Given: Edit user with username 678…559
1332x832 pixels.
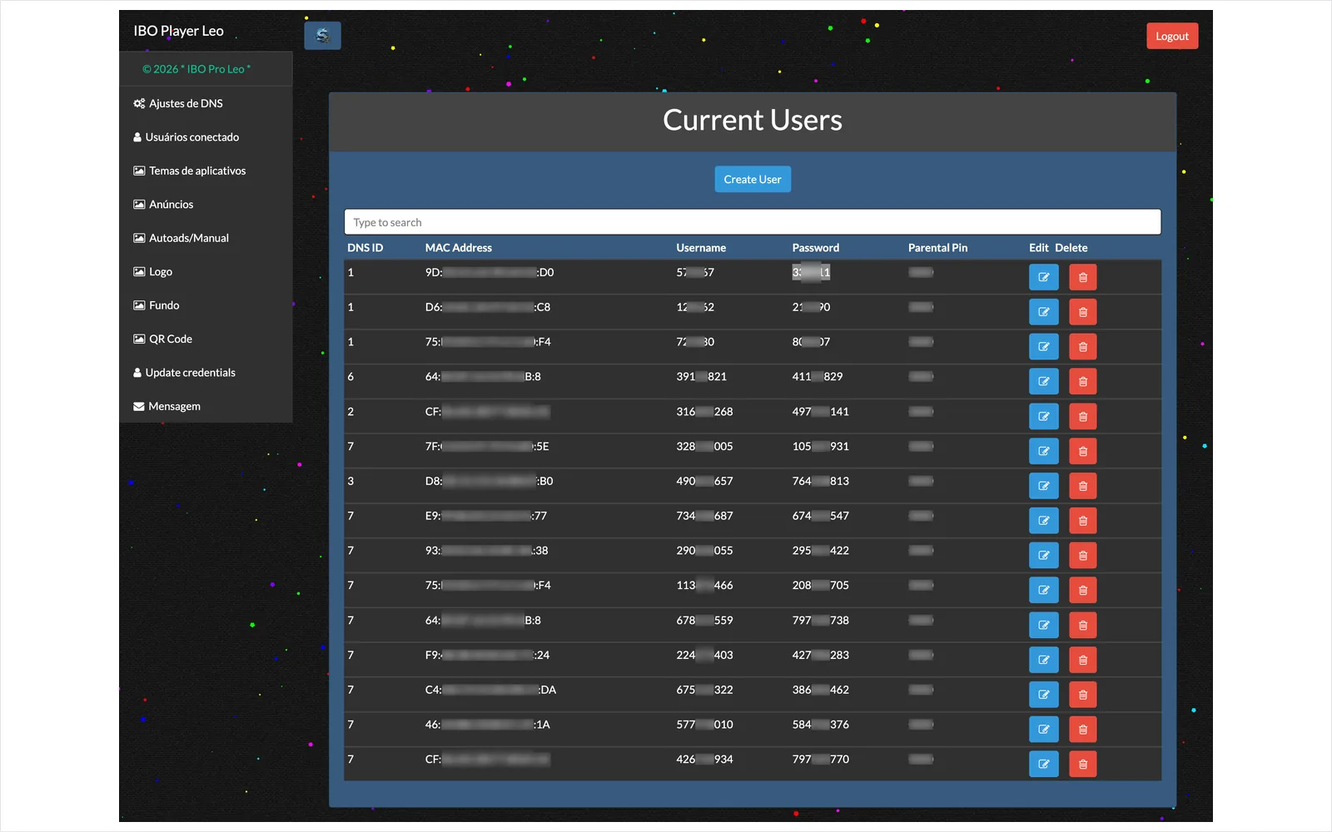Looking at the screenshot, I should point(1043,625).
